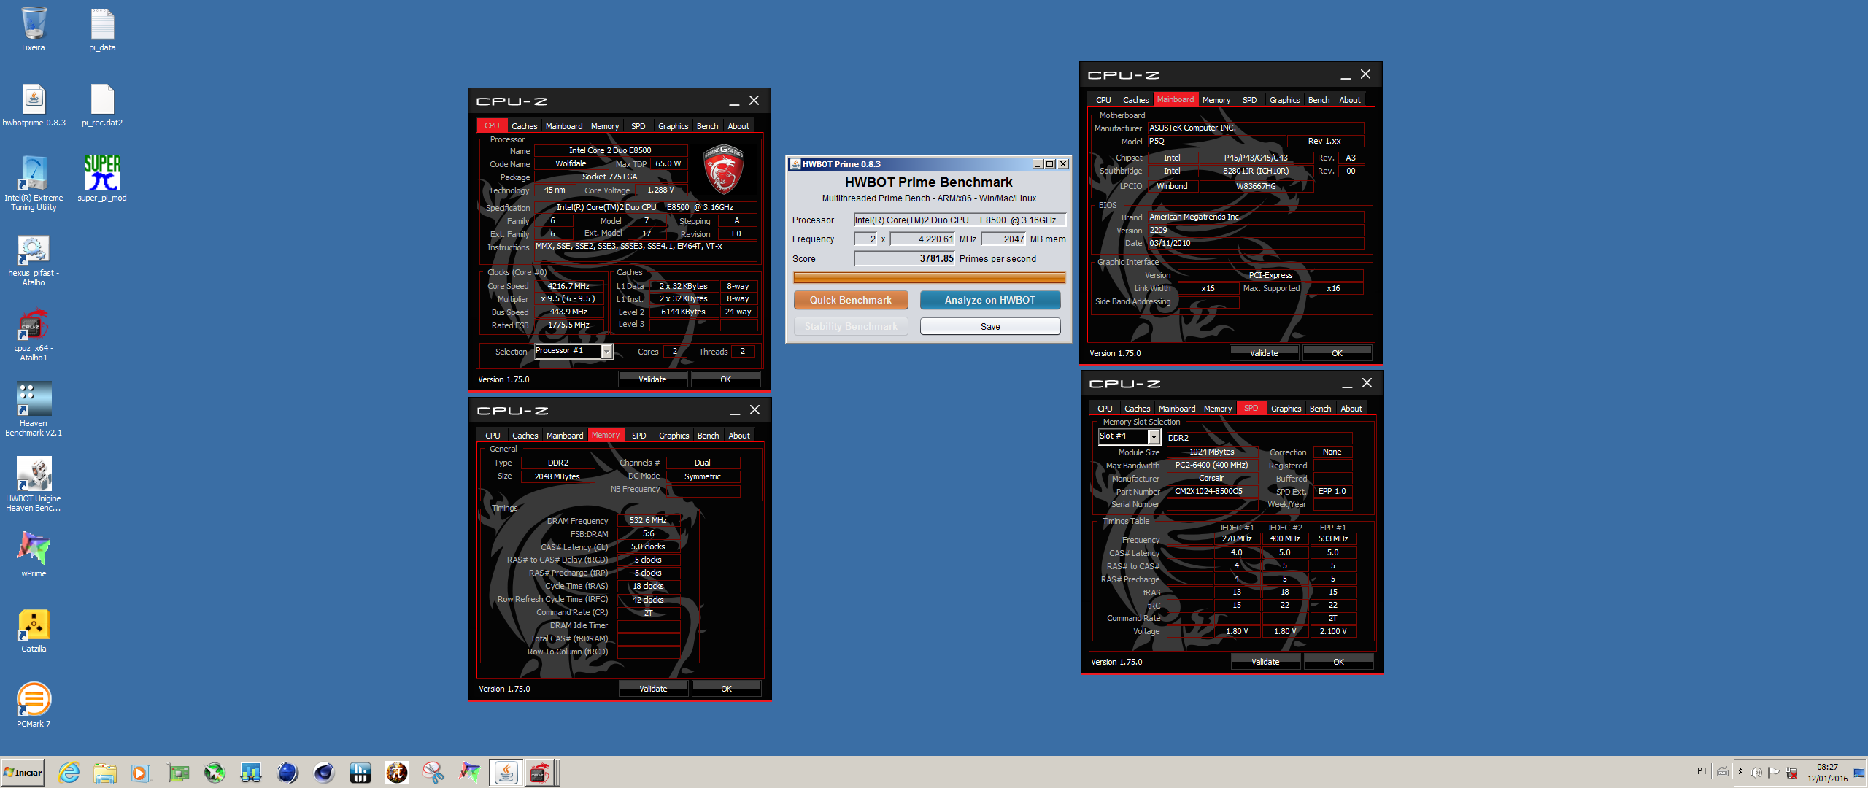Open the Snipping Tool scissors taskbar icon
The height and width of the screenshot is (788, 1868).
[433, 773]
